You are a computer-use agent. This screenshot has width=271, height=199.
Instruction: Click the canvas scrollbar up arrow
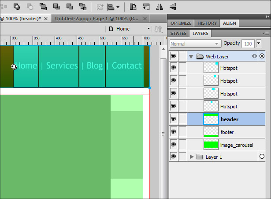point(163,49)
